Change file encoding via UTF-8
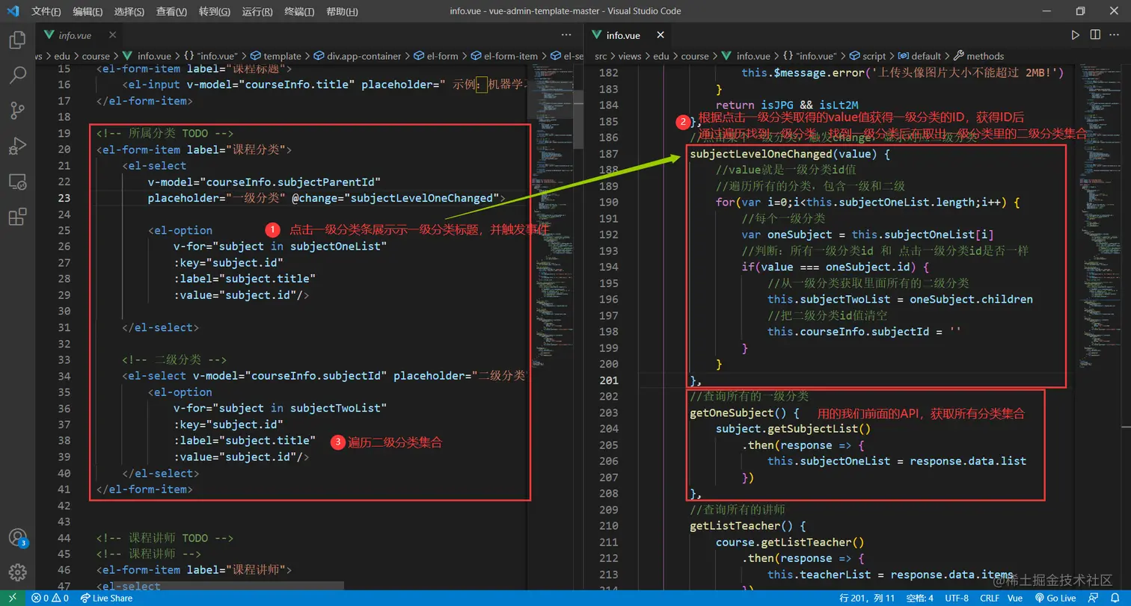The height and width of the screenshot is (606, 1131). click(957, 598)
